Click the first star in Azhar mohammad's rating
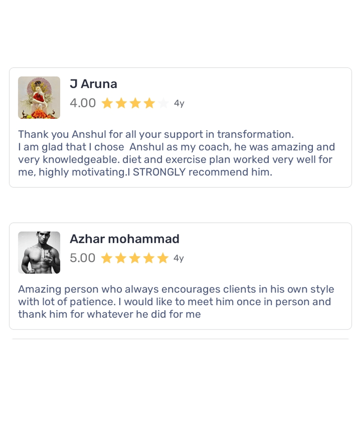Screen dimensions: 361x434 (x=106, y=258)
